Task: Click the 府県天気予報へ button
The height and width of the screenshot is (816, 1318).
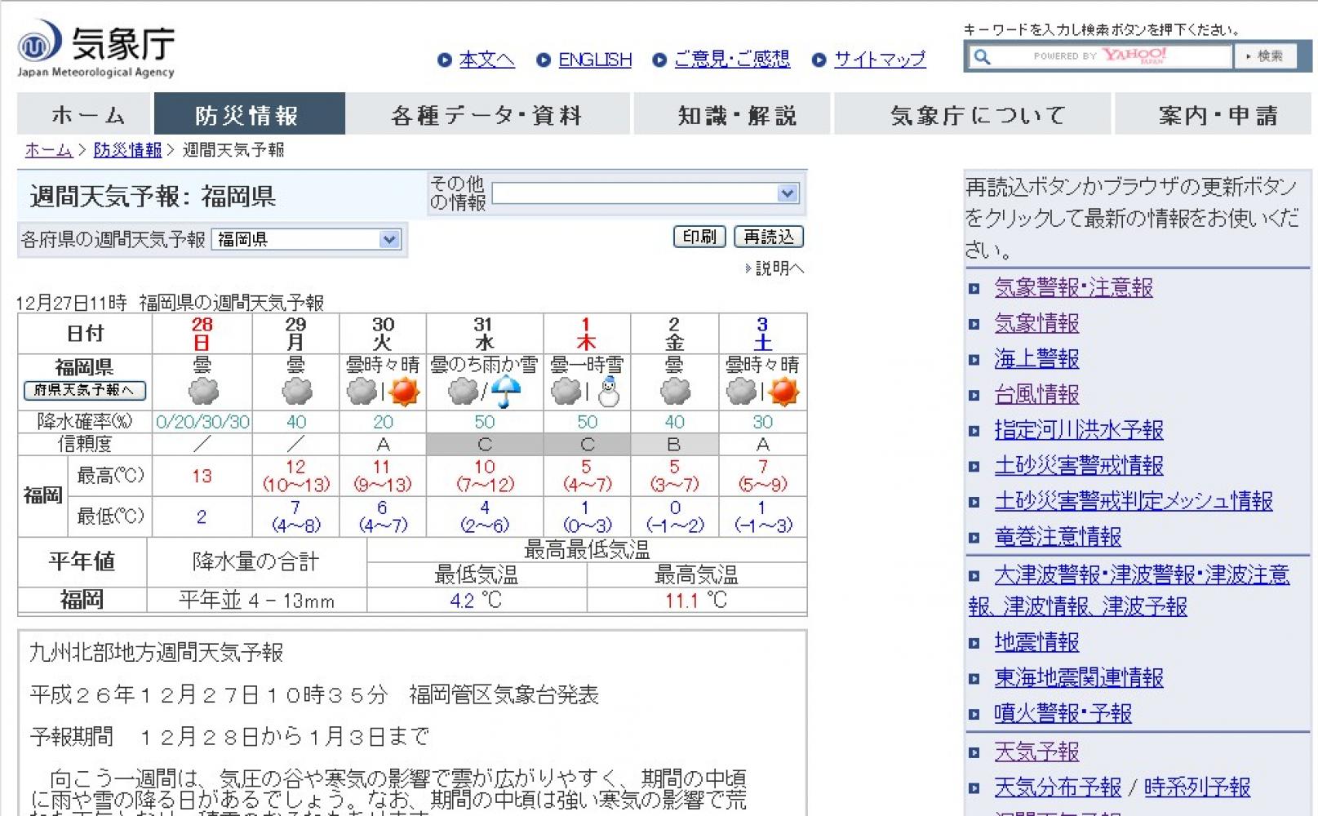Action: pos(85,390)
